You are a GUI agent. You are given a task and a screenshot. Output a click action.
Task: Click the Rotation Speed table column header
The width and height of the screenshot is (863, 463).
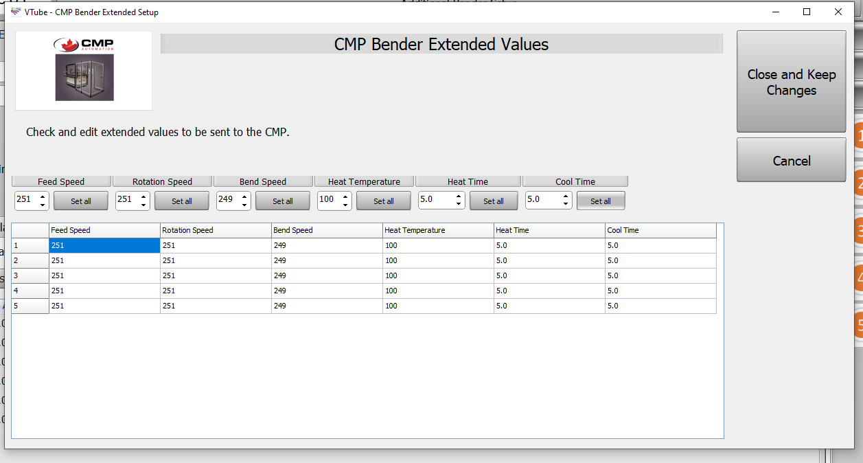tap(216, 230)
